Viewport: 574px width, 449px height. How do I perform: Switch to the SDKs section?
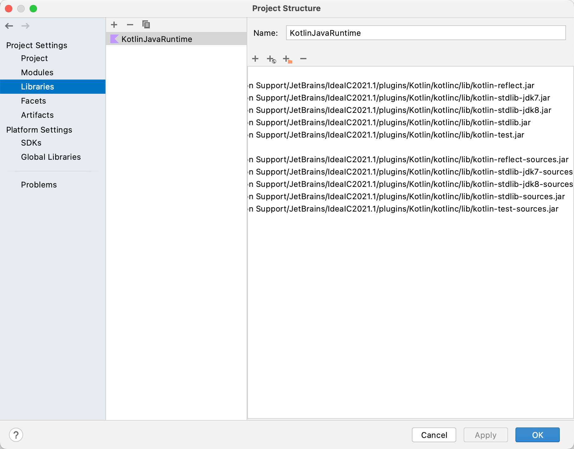(31, 143)
